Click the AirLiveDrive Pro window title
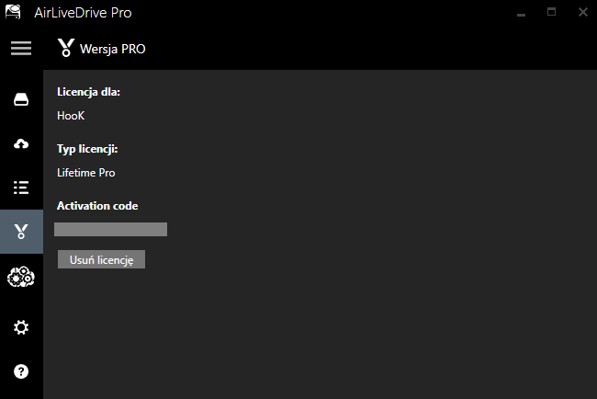This screenshot has width=597, height=399. click(83, 13)
